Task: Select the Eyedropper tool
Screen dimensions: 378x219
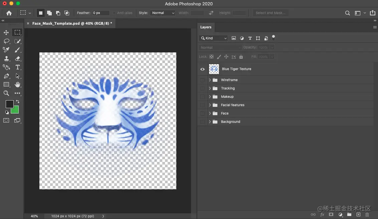Action: [6, 50]
